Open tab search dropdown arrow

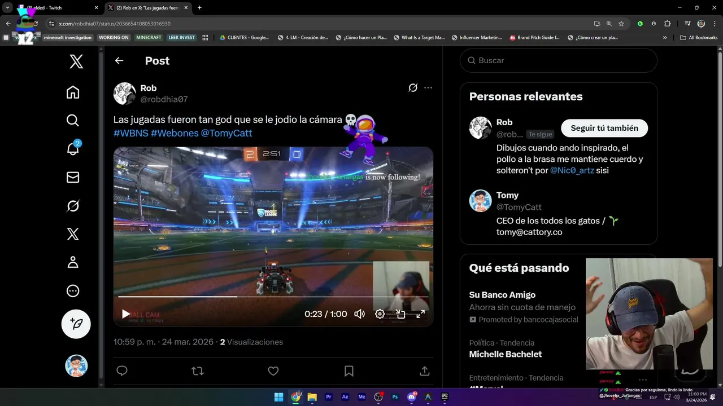pyautogui.click(x=7, y=8)
